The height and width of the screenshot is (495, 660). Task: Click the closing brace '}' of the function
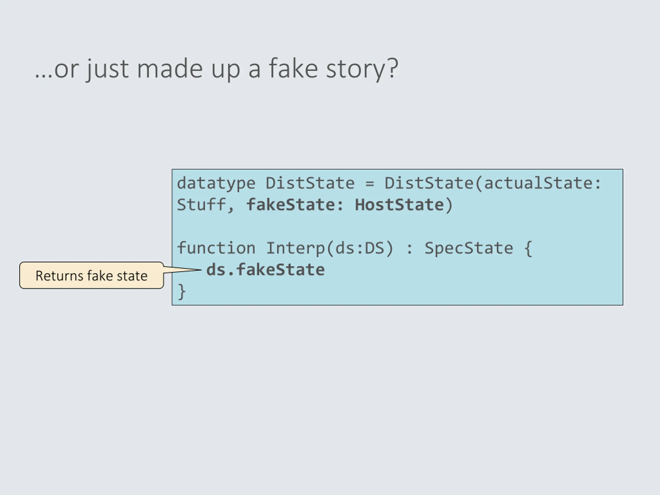pyautogui.click(x=181, y=292)
